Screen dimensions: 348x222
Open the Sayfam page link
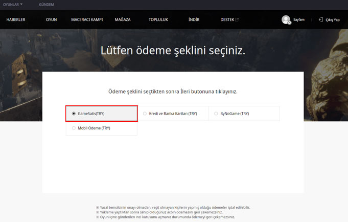(299, 20)
